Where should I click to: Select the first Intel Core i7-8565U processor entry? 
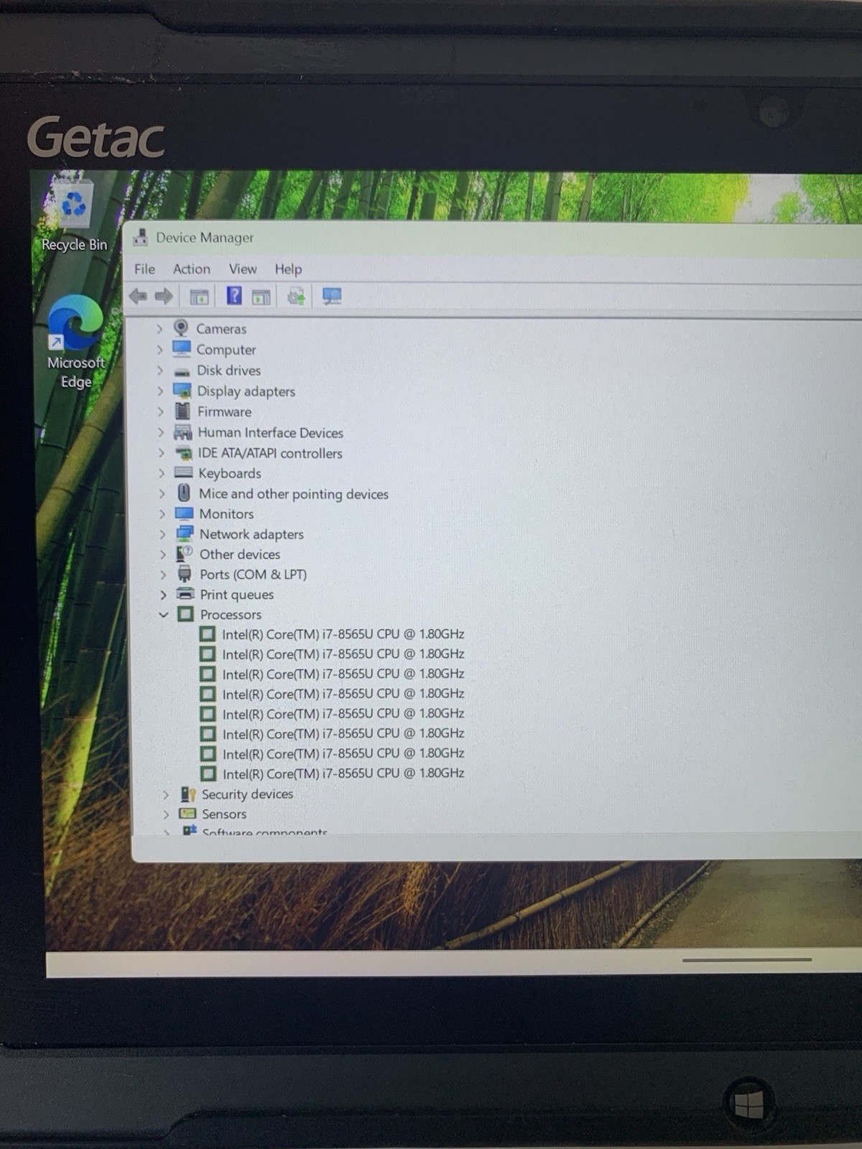point(343,634)
